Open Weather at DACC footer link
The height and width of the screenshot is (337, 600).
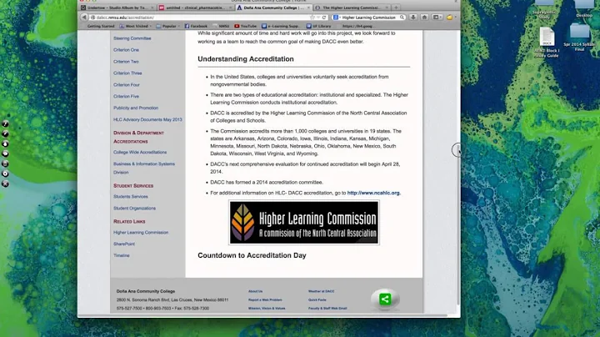click(321, 291)
